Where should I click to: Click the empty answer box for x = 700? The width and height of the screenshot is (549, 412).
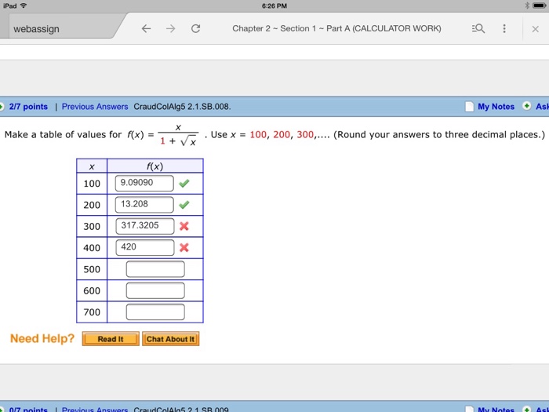click(155, 312)
